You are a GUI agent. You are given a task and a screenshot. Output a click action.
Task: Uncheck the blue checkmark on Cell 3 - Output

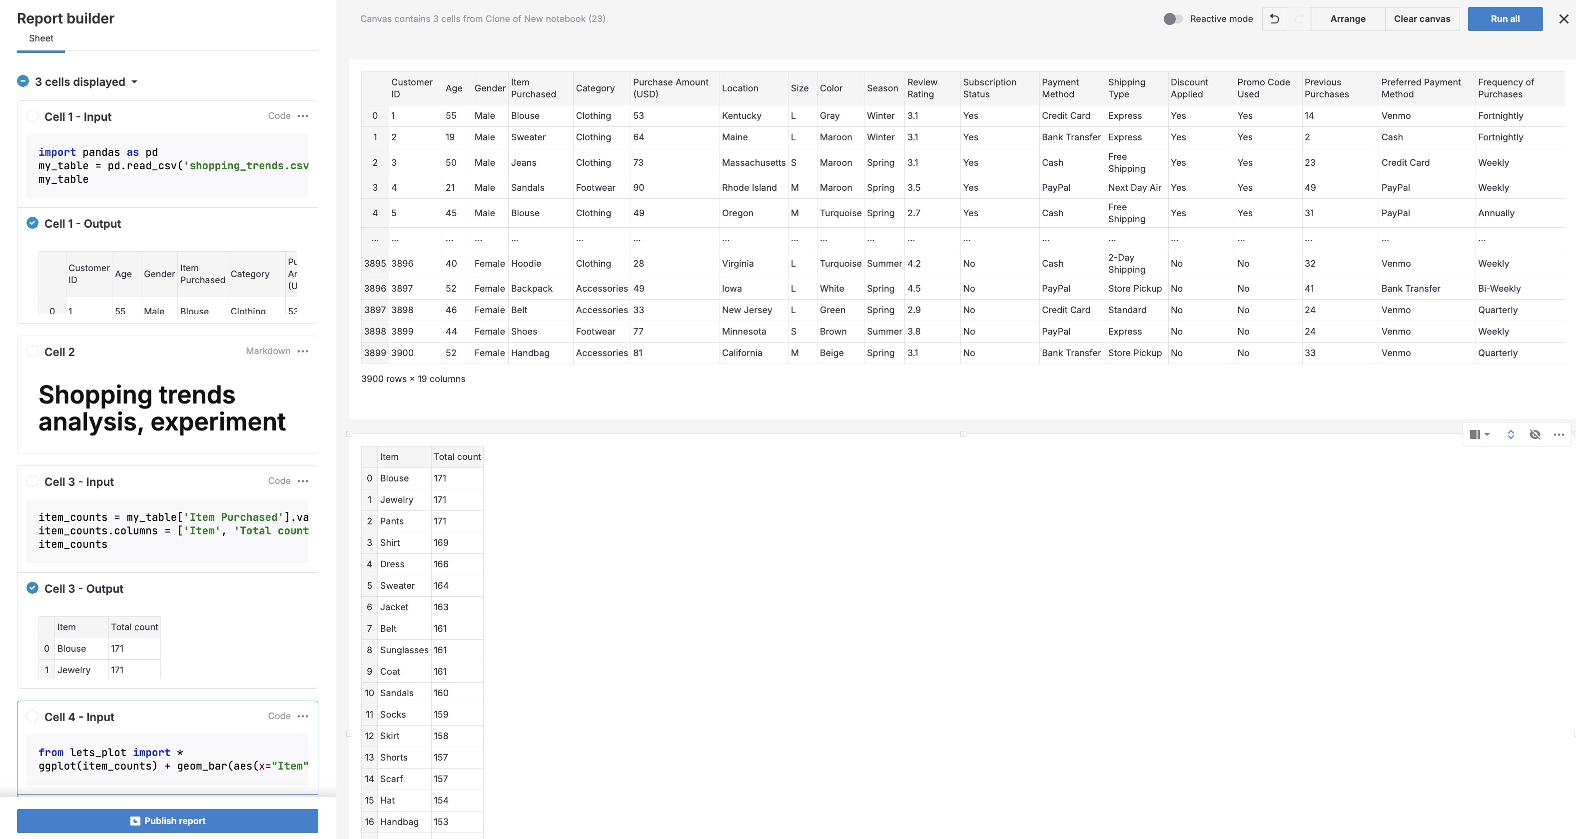32,588
